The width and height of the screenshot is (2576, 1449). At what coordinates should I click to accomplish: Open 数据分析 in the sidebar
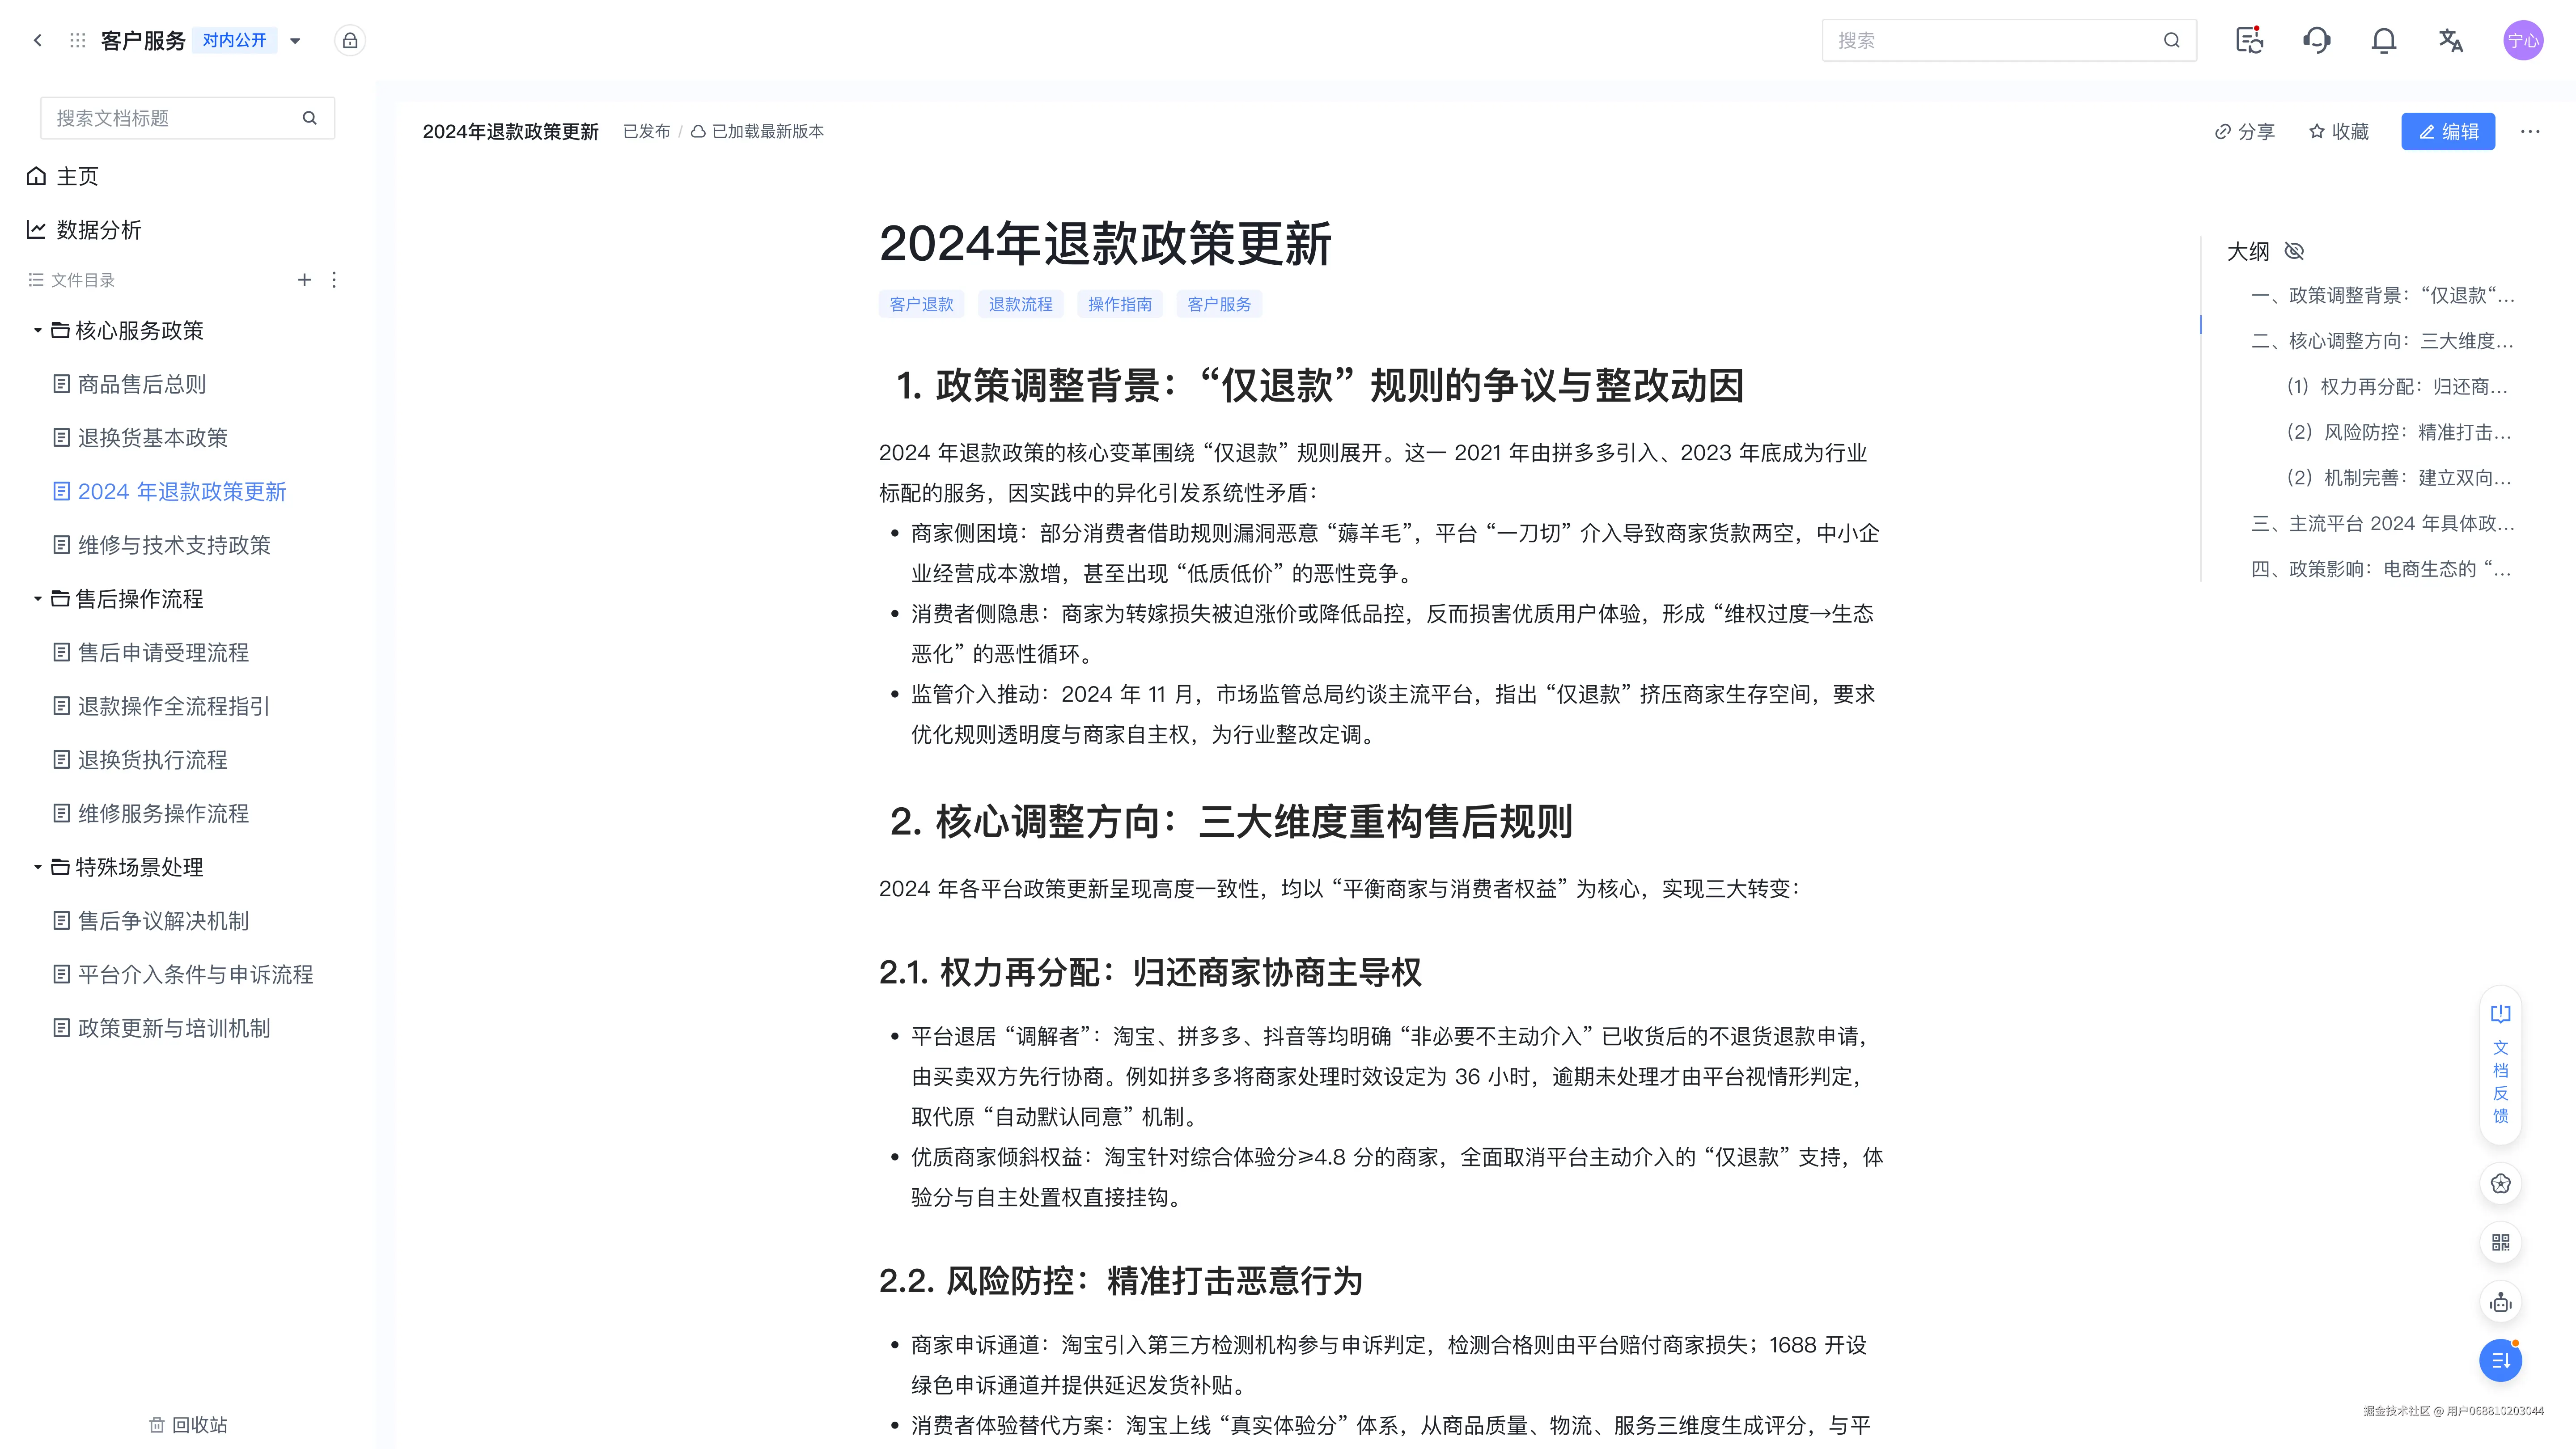click(98, 230)
